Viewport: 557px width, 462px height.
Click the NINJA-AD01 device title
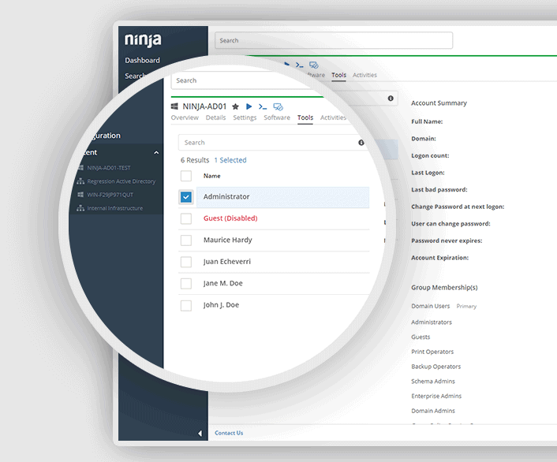204,106
